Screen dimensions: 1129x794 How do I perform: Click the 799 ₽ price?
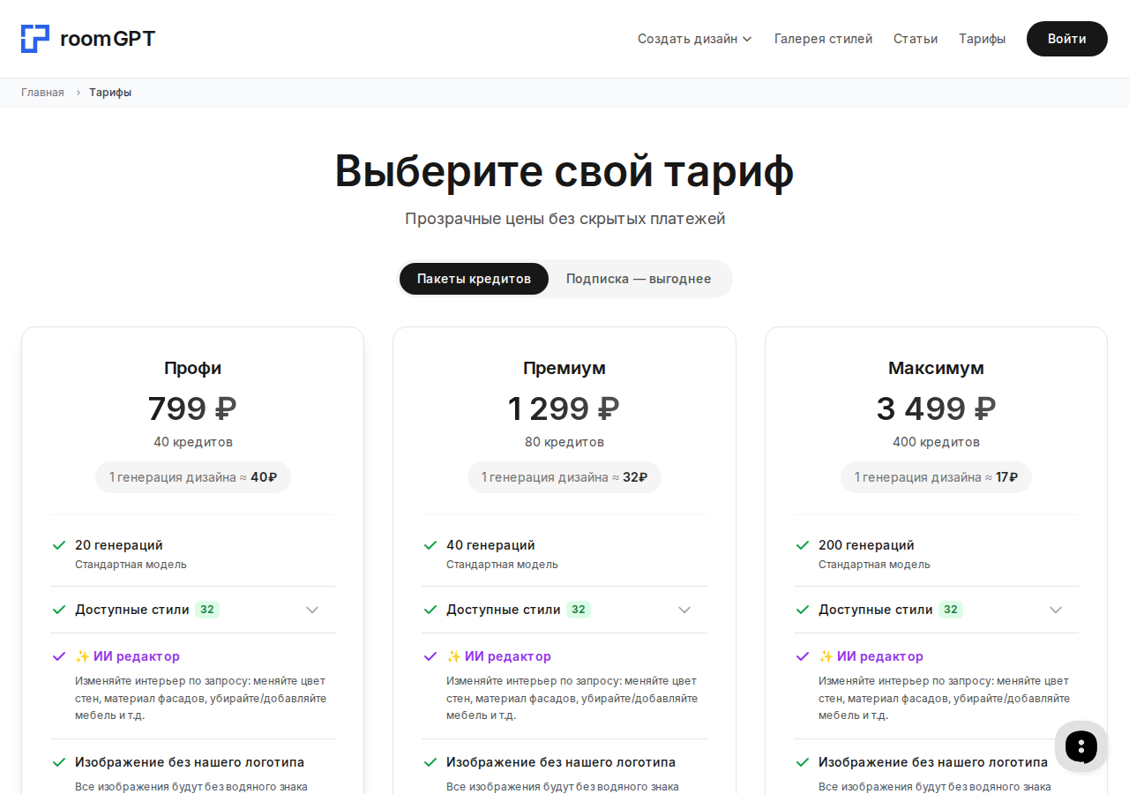coord(192,408)
